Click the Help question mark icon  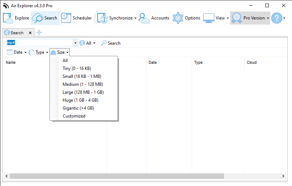coord(277,18)
